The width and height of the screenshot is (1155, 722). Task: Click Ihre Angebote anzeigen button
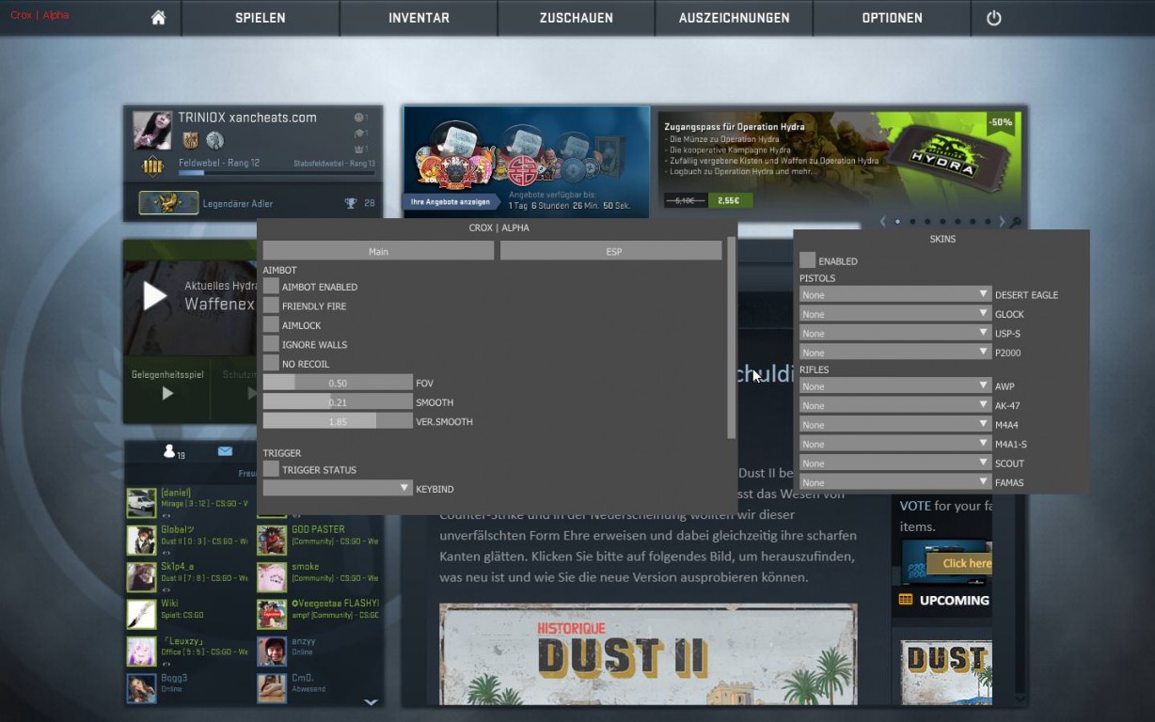(x=450, y=201)
